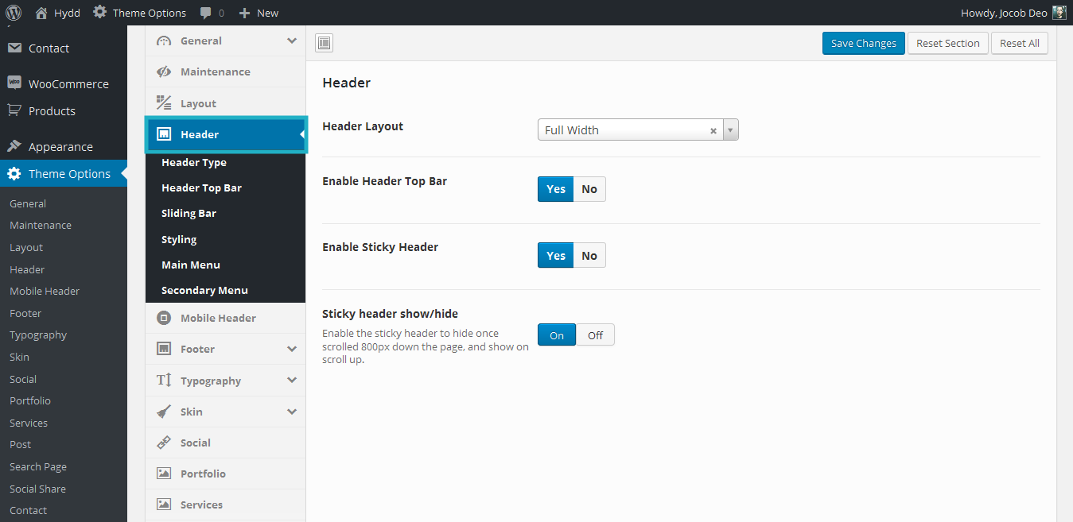
Task: Click the Social link icon
Action: [x=164, y=443]
